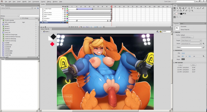This screenshot has height=112, width=207.
Task: Open the Debug menu
Action: 49,2
